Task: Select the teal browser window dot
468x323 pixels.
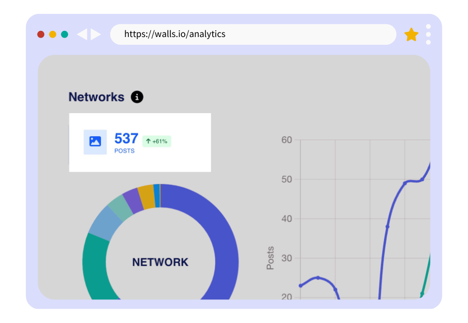Action: (64, 34)
